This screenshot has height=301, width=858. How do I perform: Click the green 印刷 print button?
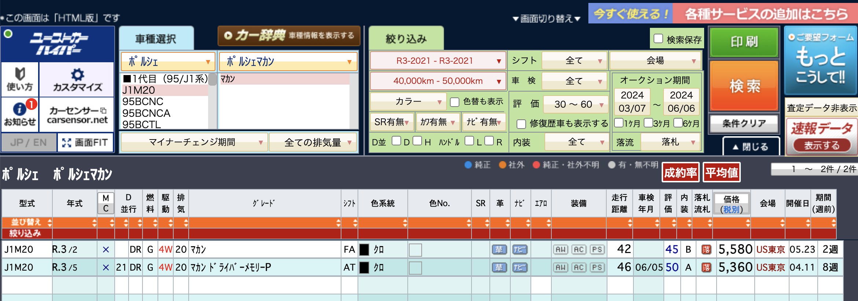coord(744,42)
